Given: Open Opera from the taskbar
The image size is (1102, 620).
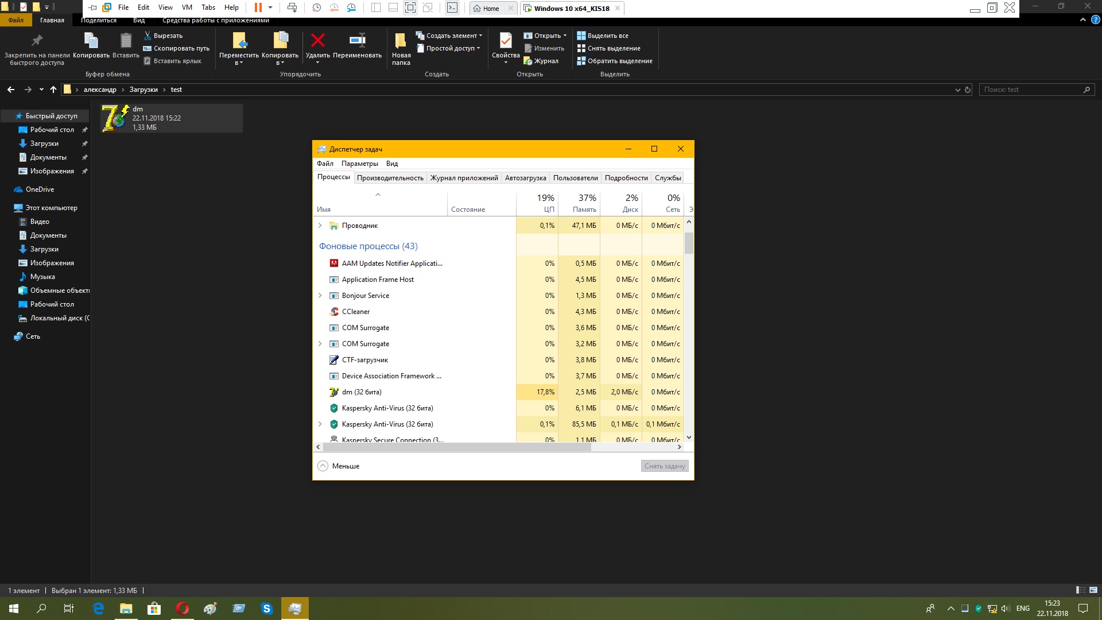Looking at the screenshot, I should coord(183,609).
